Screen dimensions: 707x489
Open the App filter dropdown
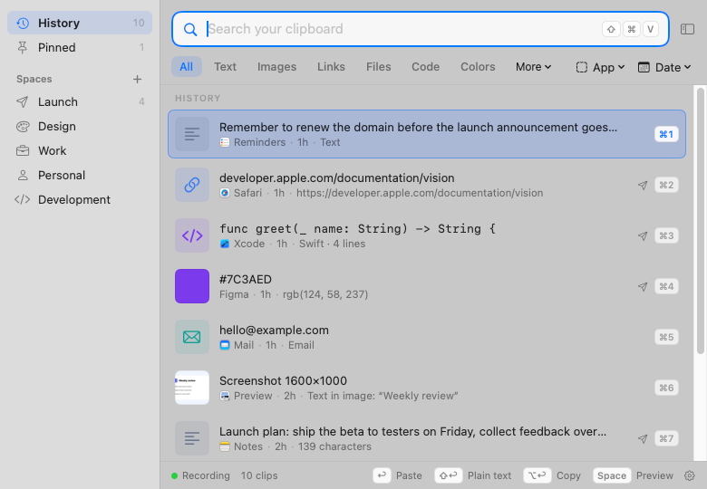(600, 68)
